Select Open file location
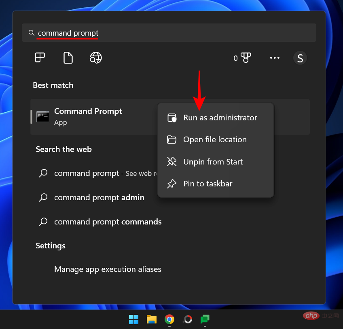343x329 pixels. [x=215, y=139]
